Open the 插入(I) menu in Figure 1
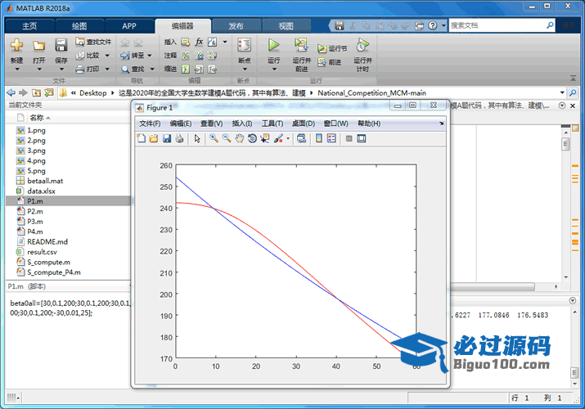Screen dimensions: 585x409 pyautogui.click(x=242, y=124)
